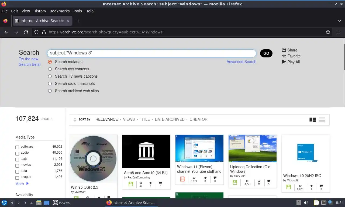Sort results by DATE ARCHIVED
The image size is (345, 207).
click(170, 119)
